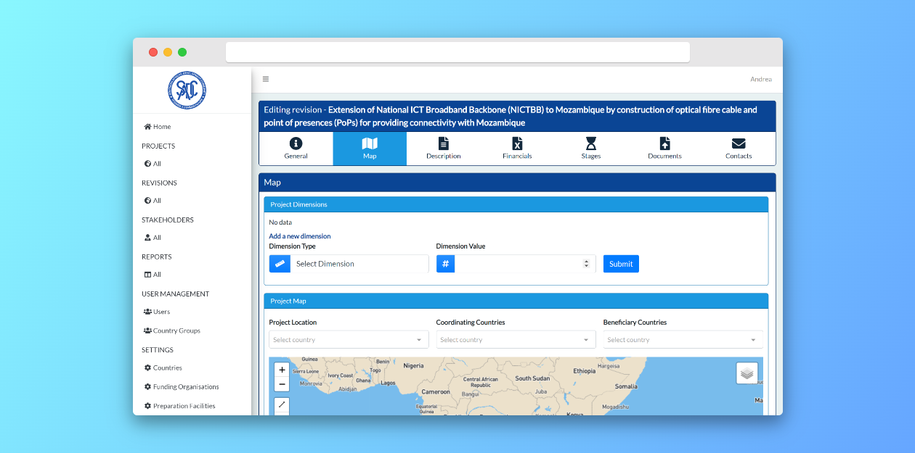Switch to the General tab
Screen dimensions: 915x453
click(296, 149)
